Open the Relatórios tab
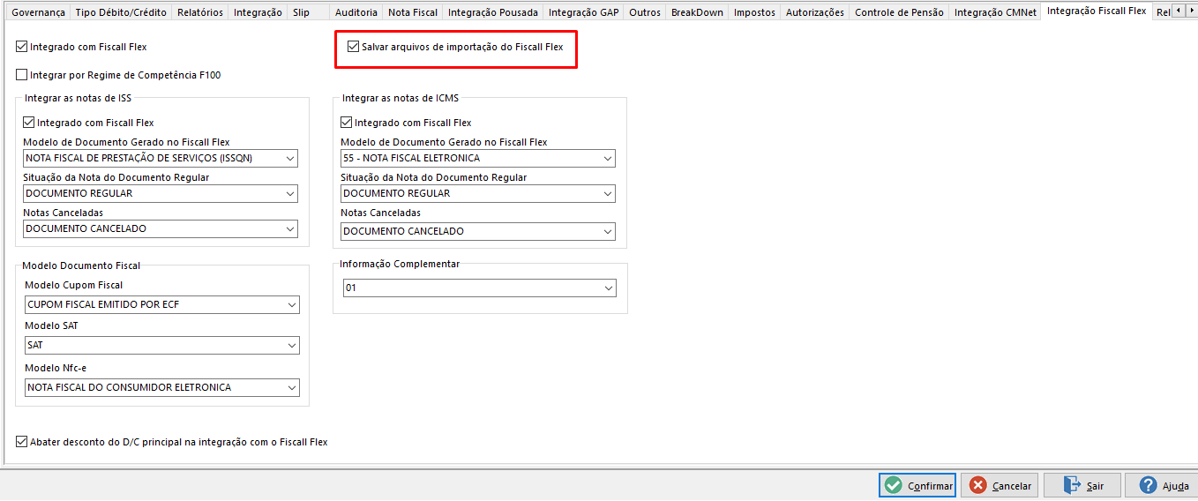Viewport: 1198px width, 501px height. 200,12
